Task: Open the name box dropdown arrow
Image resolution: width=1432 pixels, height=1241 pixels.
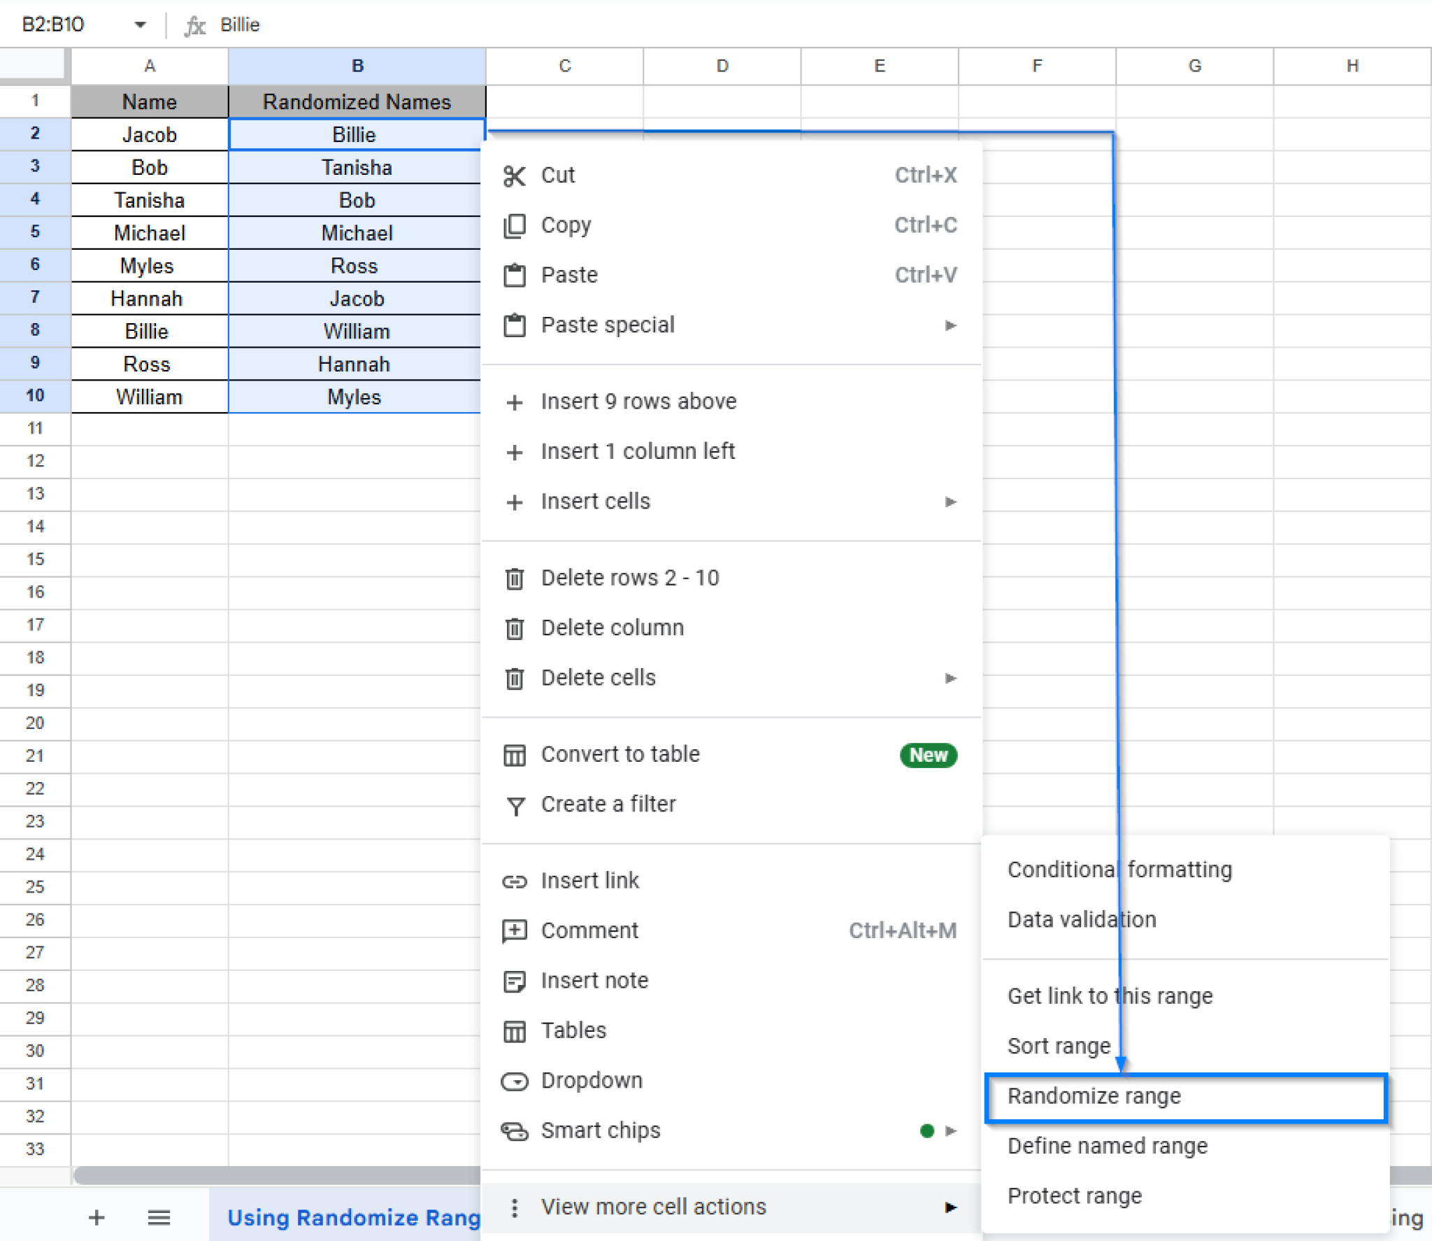Action: coord(139,24)
